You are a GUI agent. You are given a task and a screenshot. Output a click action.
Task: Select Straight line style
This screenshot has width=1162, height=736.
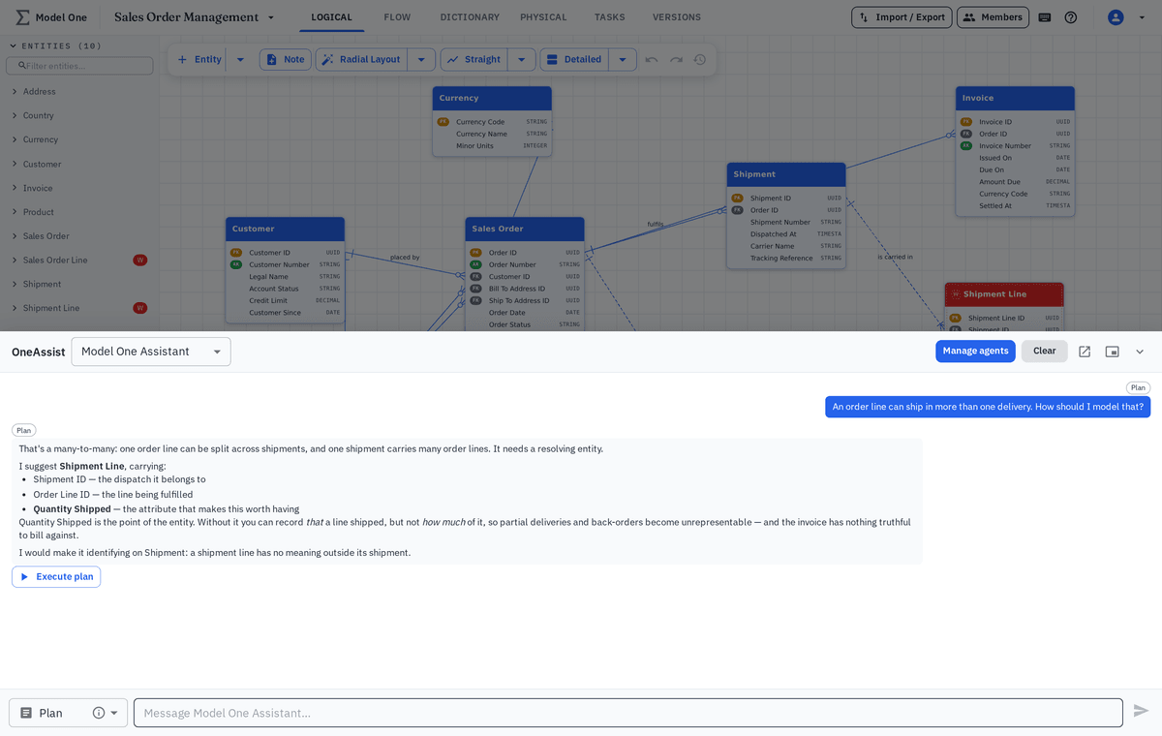[474, 59]
